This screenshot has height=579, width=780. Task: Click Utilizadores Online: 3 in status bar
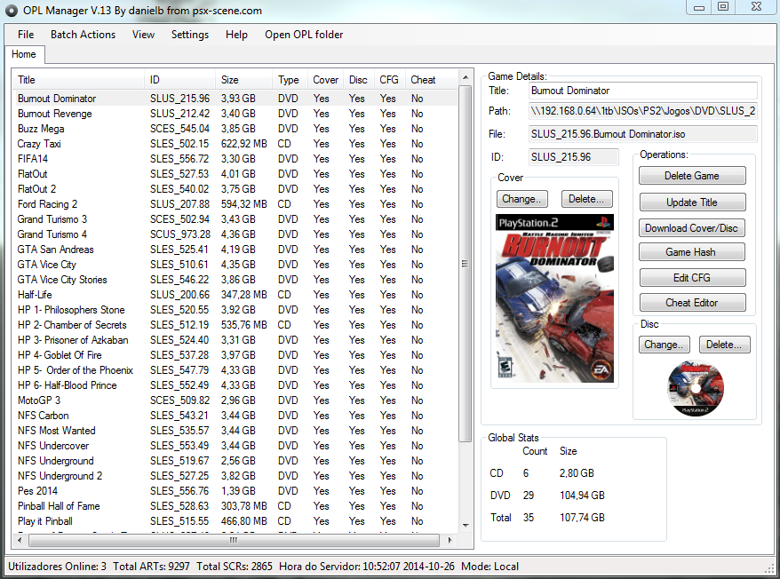pos(57,566)
